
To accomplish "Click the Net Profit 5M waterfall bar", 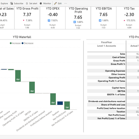I will coord(67,105).
